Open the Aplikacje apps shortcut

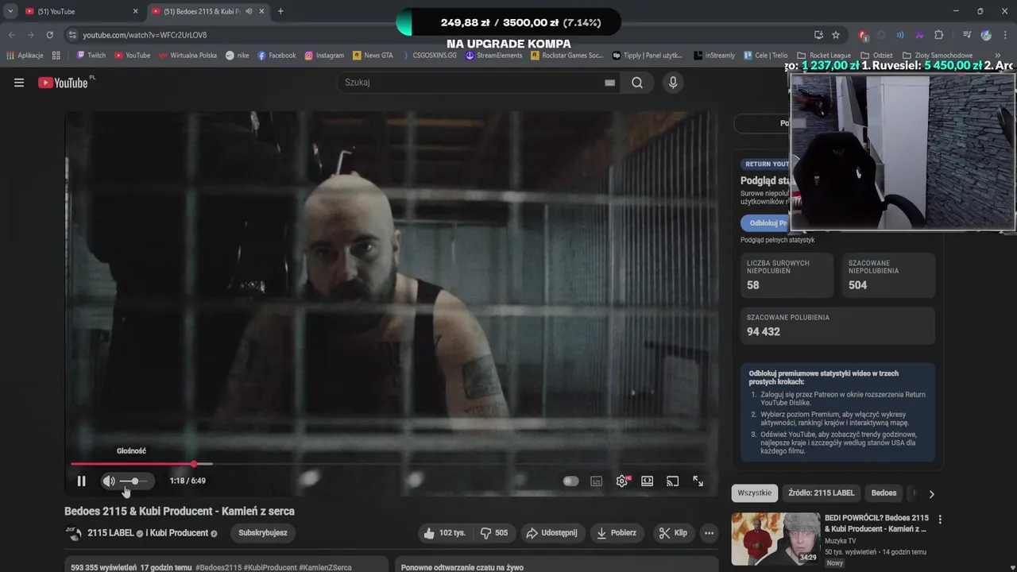point(25,56)
